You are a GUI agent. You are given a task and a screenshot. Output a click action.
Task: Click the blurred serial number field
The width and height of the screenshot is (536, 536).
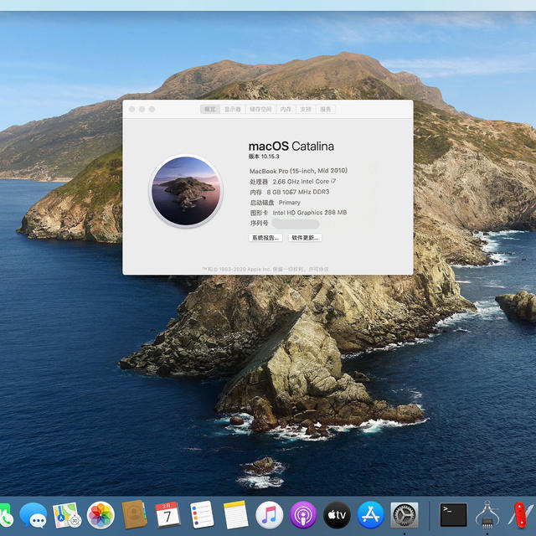coord(296,224)
